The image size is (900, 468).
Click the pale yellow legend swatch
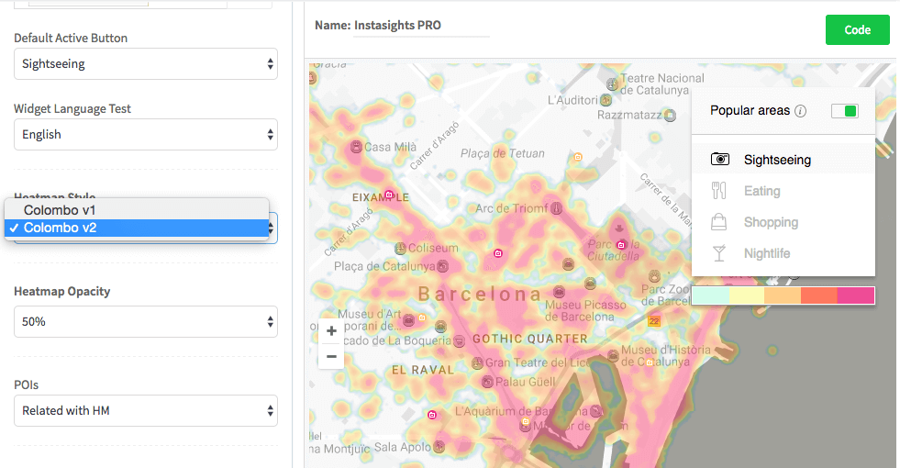point(747,295)
